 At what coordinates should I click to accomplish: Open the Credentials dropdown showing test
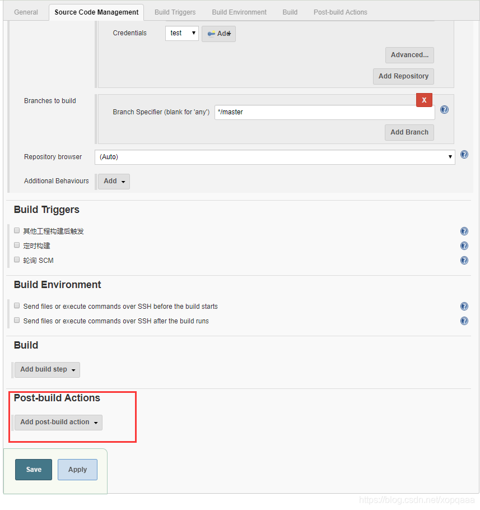(181, 33)
